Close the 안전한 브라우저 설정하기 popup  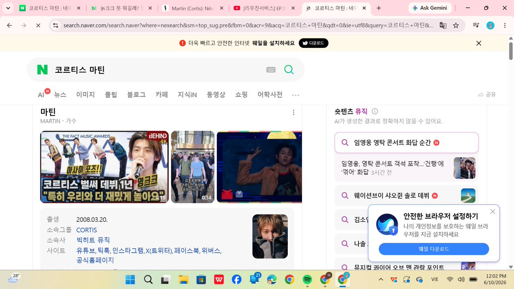coord(493,212)
